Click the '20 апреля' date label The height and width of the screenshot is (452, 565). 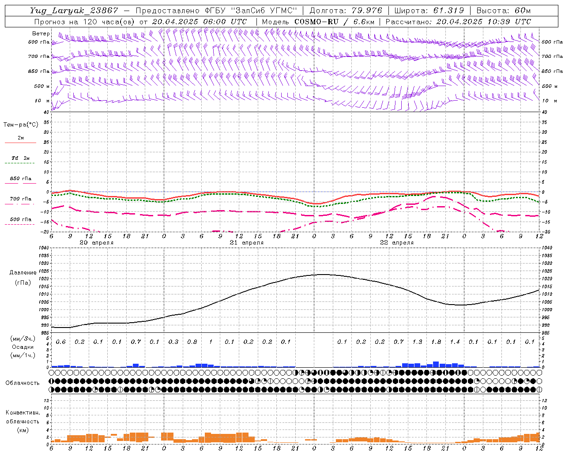(96, 243)
